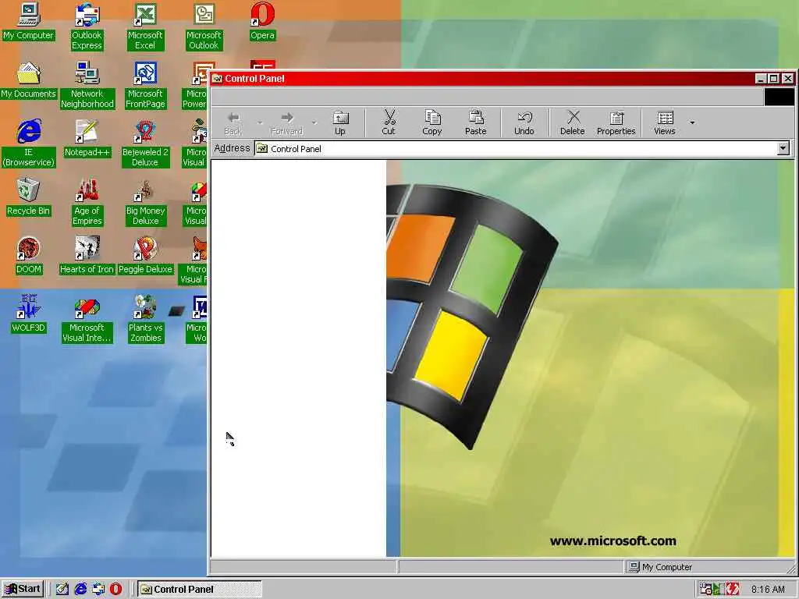Launch Opera from the Quick Launch bar
The height and width of the screenshot is (599, 799).
coord(116,589)
